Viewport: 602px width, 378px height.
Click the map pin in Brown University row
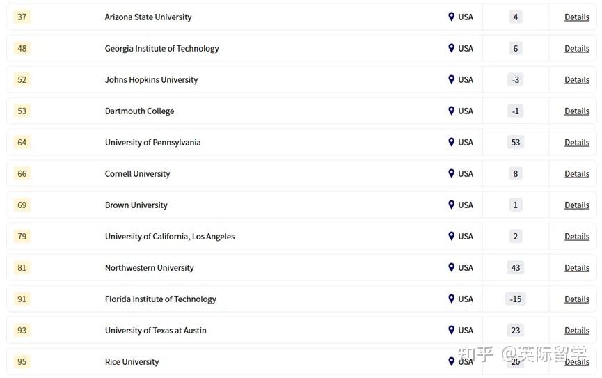pos(451,205)
